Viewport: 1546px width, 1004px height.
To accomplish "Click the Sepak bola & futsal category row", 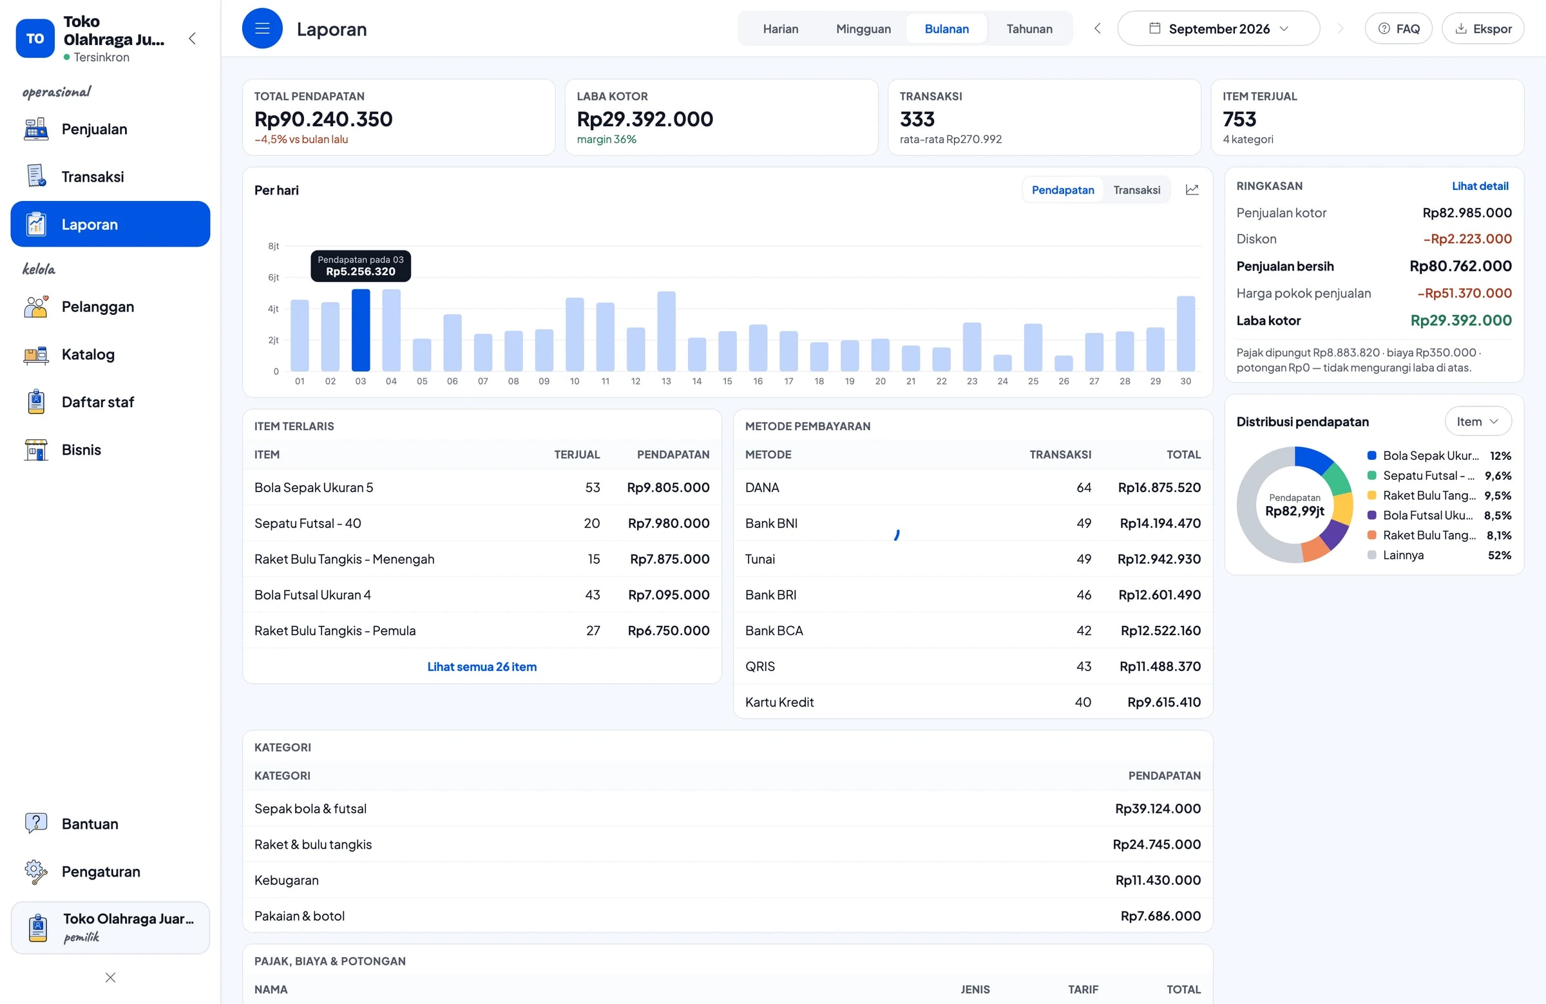I will coord(727,808).
